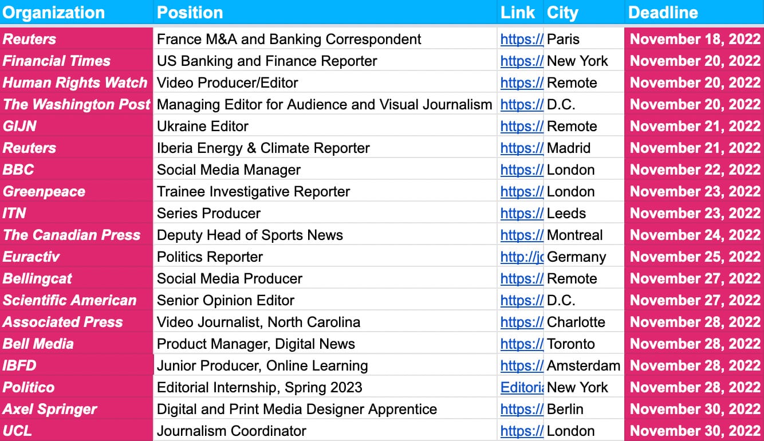This screenshot has height=441, width=764.
Task: Click the November 18, 2022 deadline cell
Action: [x=695, y=39]
